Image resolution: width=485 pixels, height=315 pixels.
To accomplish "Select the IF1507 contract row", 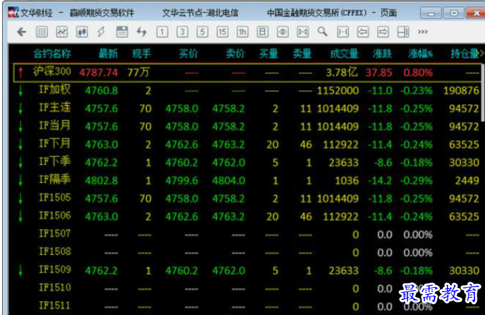I will click(247, 234).
